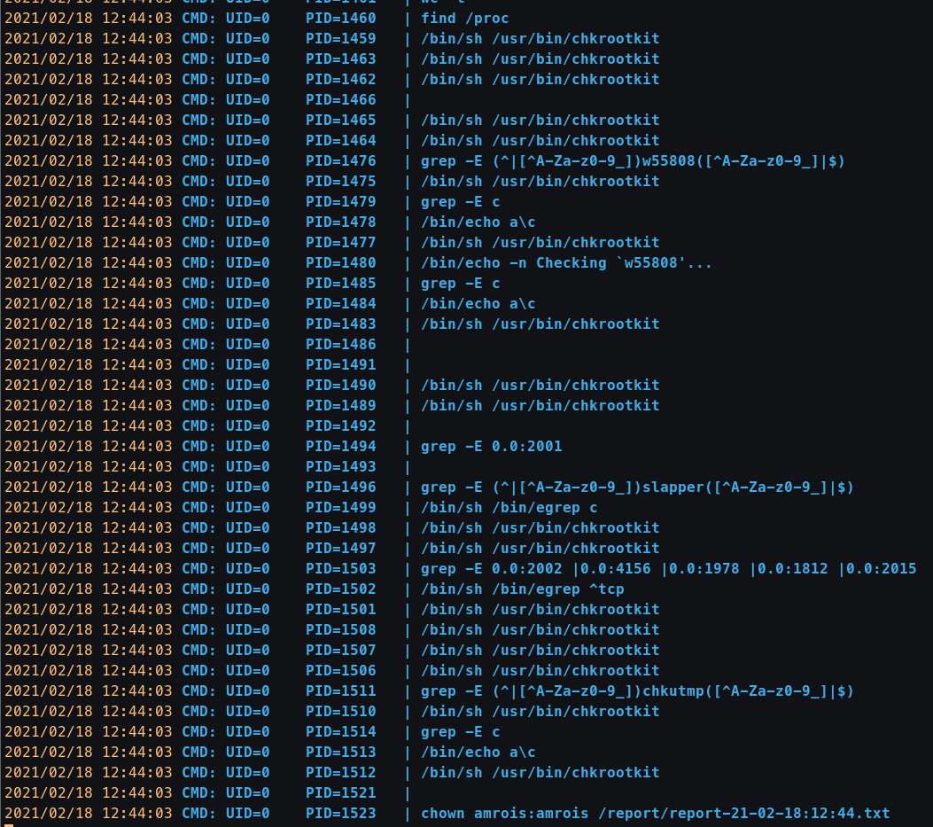The width and height of the screenshot is (933, 827).
Task: Select the grep slapper pattern command
Action: coord(636,487)
